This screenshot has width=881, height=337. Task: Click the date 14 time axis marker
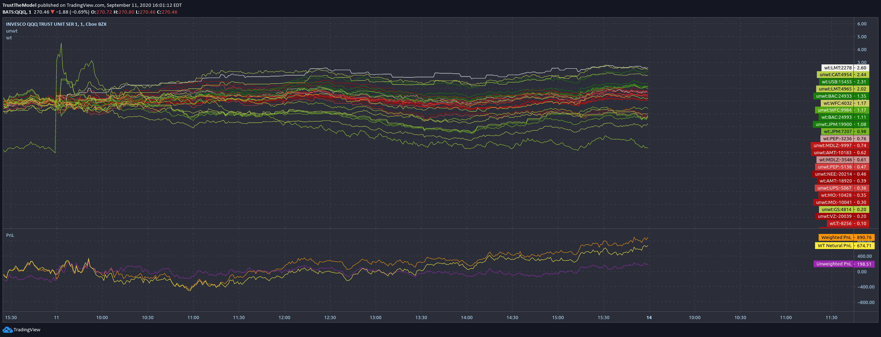[x=649, y=318]
